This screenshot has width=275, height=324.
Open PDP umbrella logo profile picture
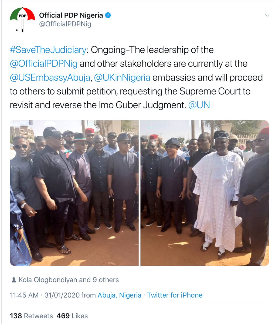click(x=22, y=19)
